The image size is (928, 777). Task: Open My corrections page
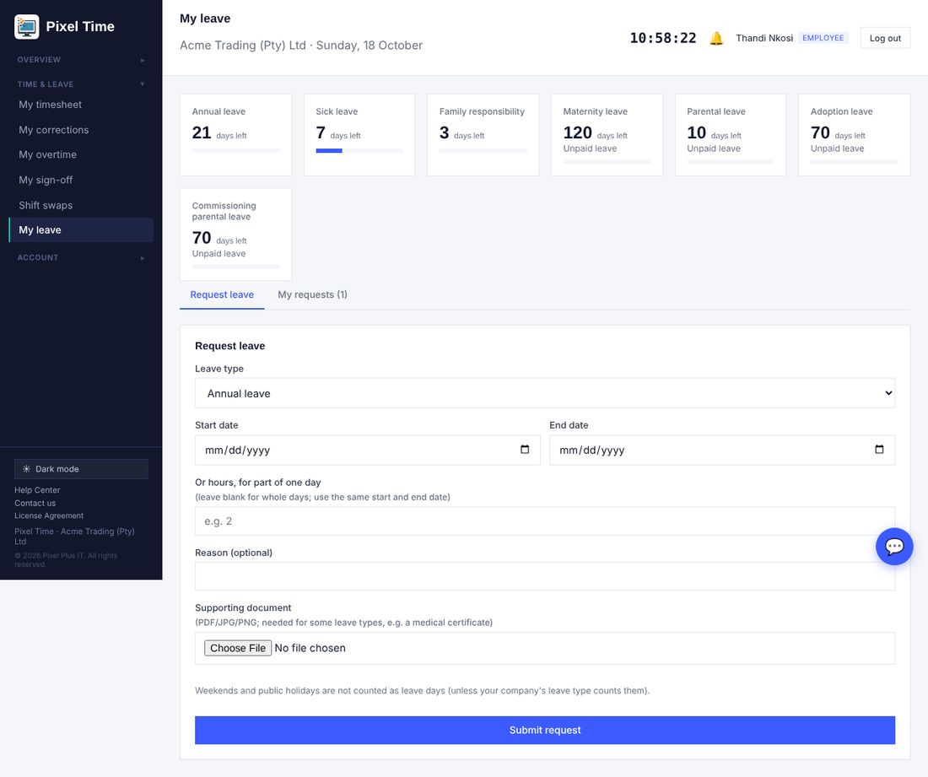81,130
